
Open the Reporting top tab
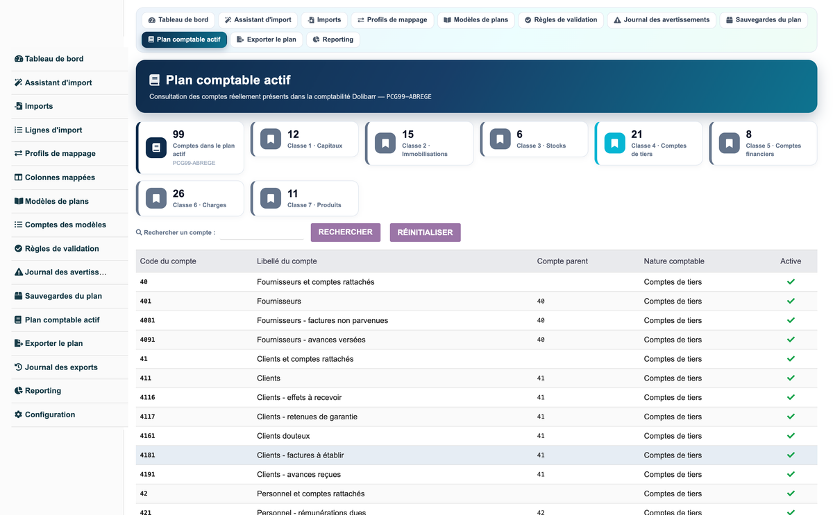(x=333, y=40)
